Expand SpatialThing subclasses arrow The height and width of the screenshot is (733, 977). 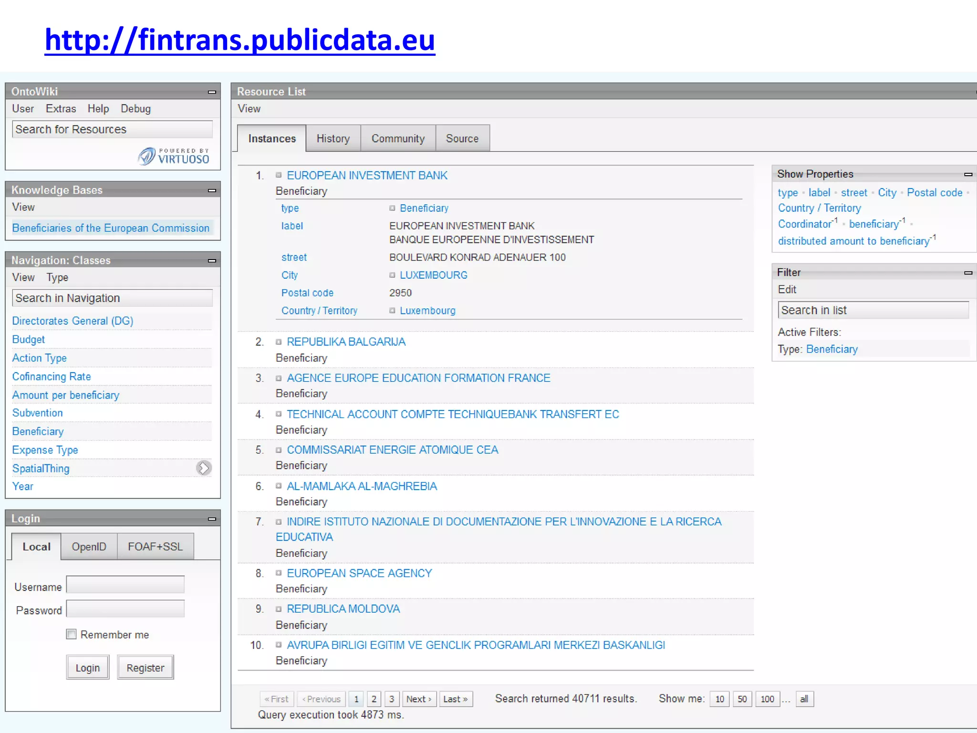[204, 468]
